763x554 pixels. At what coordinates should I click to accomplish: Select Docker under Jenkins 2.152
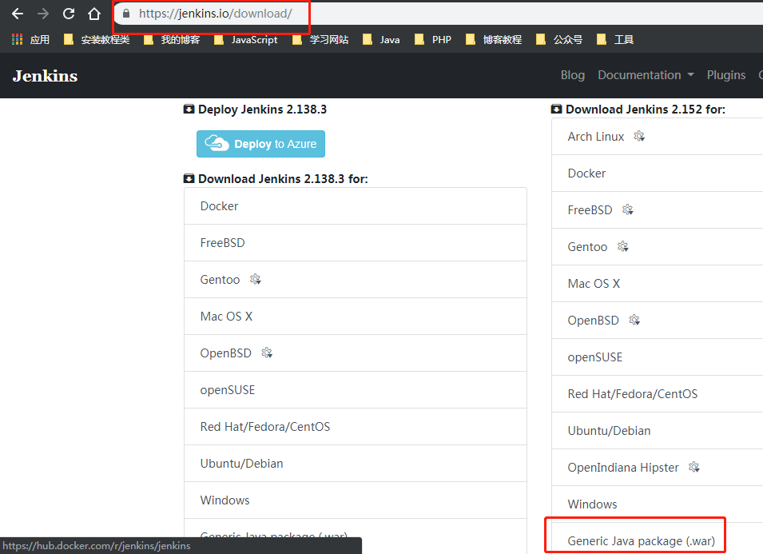[658, 173]
